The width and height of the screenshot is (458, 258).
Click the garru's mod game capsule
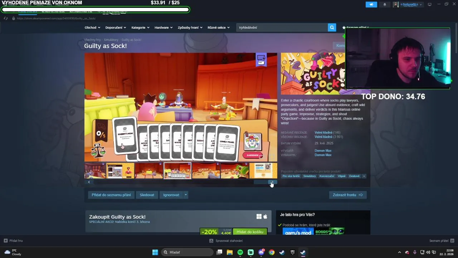(298, 231)
